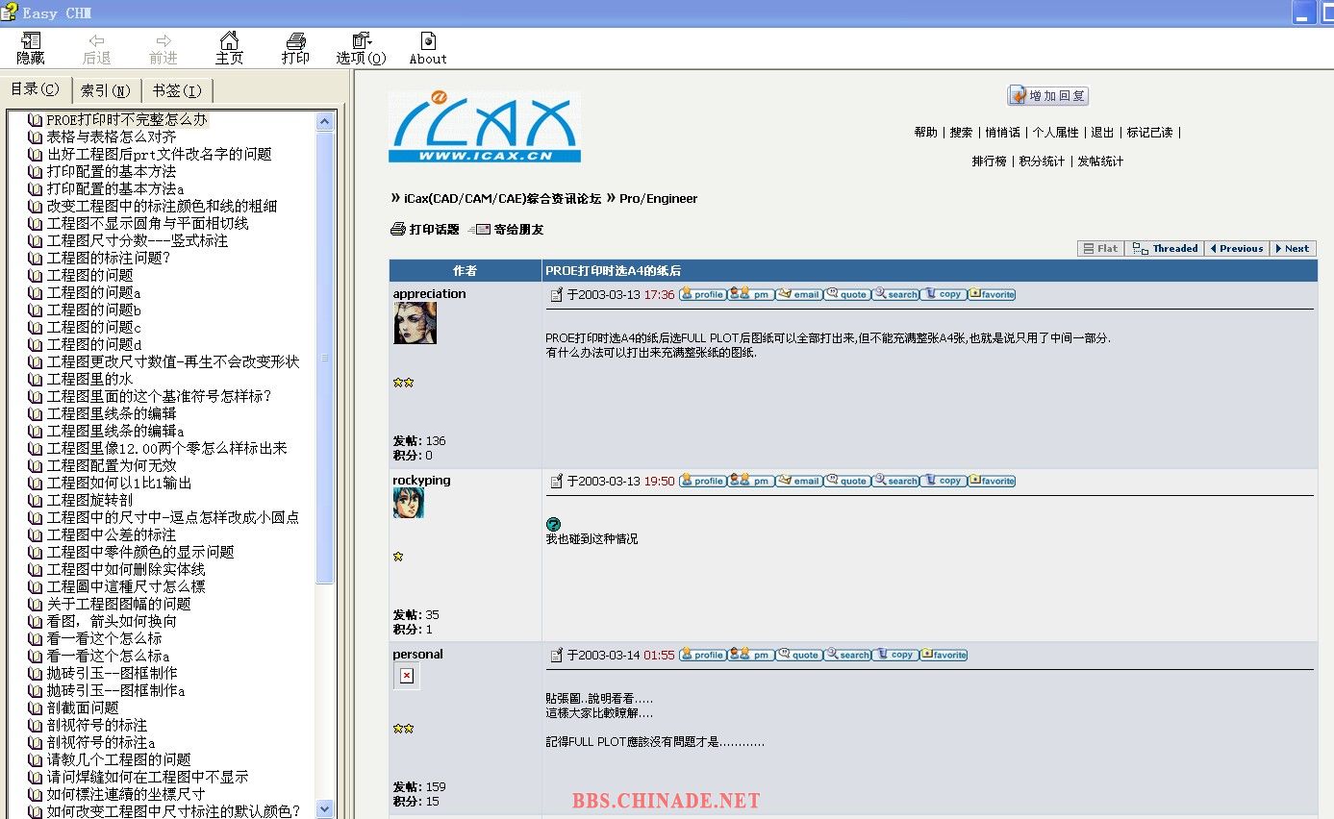The height and width of the screenshot is (819, 1334).
Task: Open the appreciation user avatar
Action: [x=415, y=323]
